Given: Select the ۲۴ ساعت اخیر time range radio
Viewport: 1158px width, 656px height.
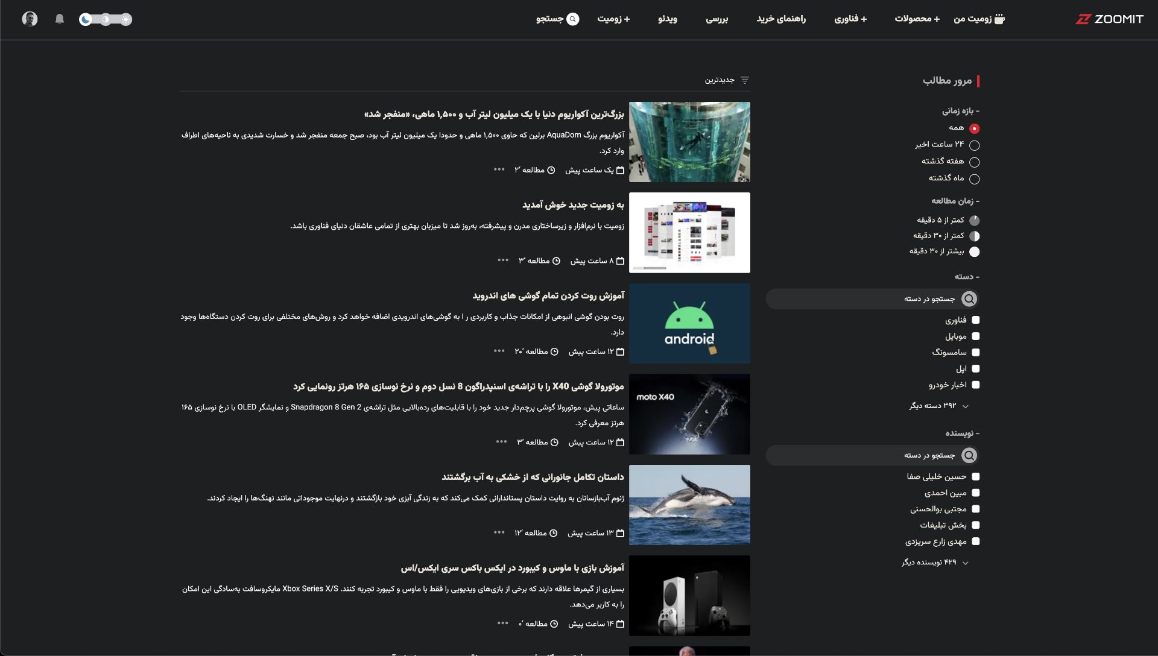Looking at the screenshot, I should click(976, 145).
